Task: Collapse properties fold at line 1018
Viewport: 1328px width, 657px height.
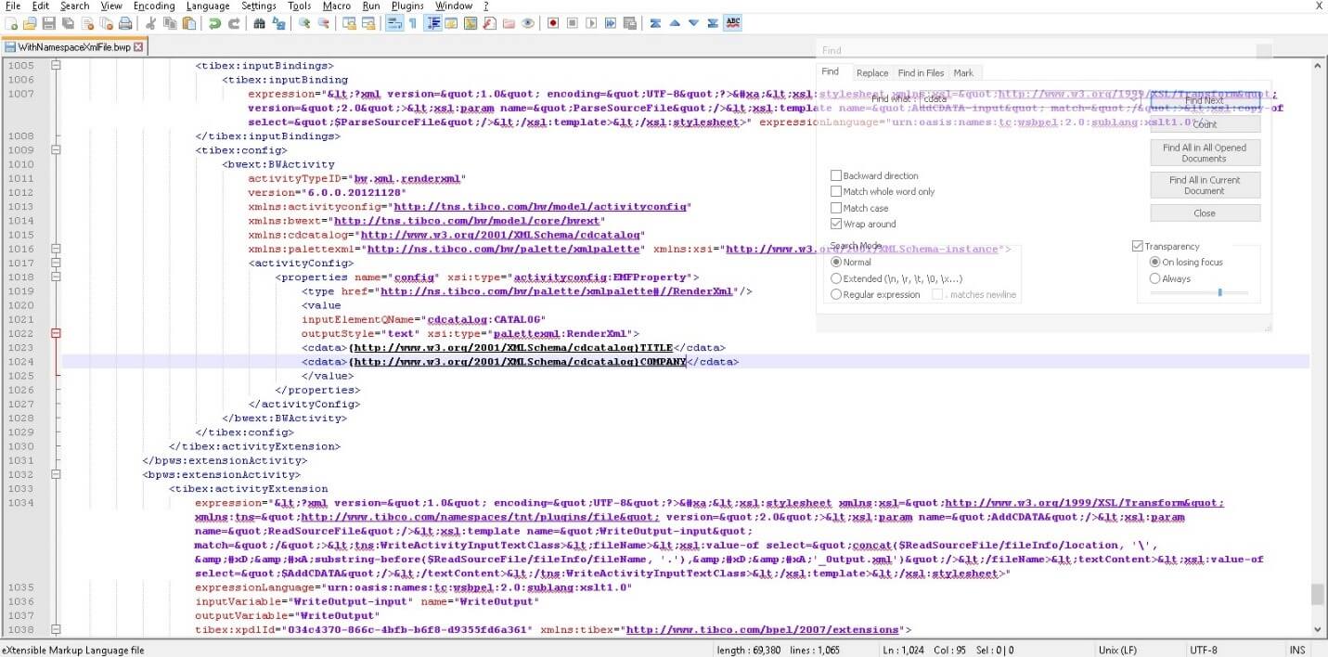Action: point(56,277)
